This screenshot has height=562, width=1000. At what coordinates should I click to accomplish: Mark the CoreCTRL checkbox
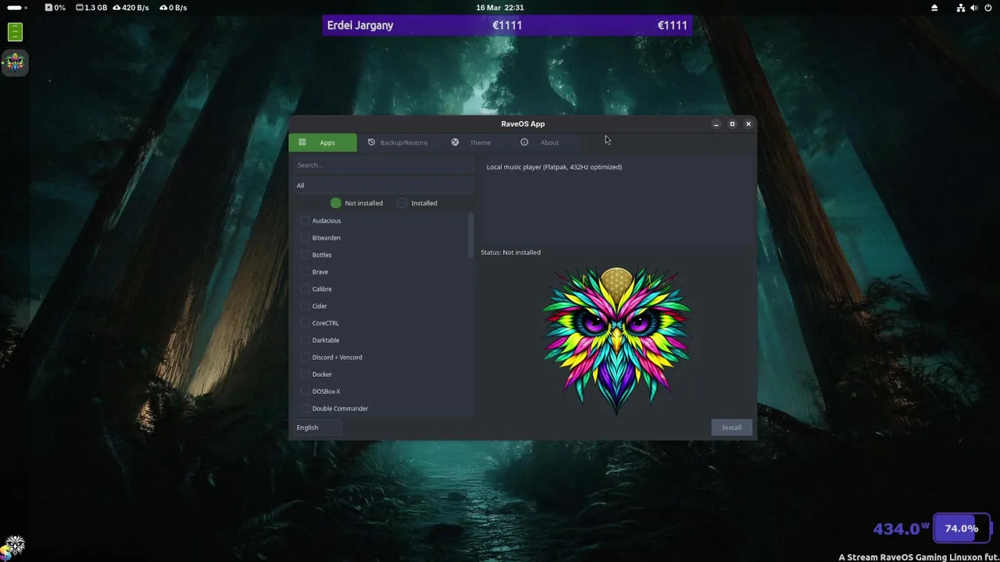[305, 323]
